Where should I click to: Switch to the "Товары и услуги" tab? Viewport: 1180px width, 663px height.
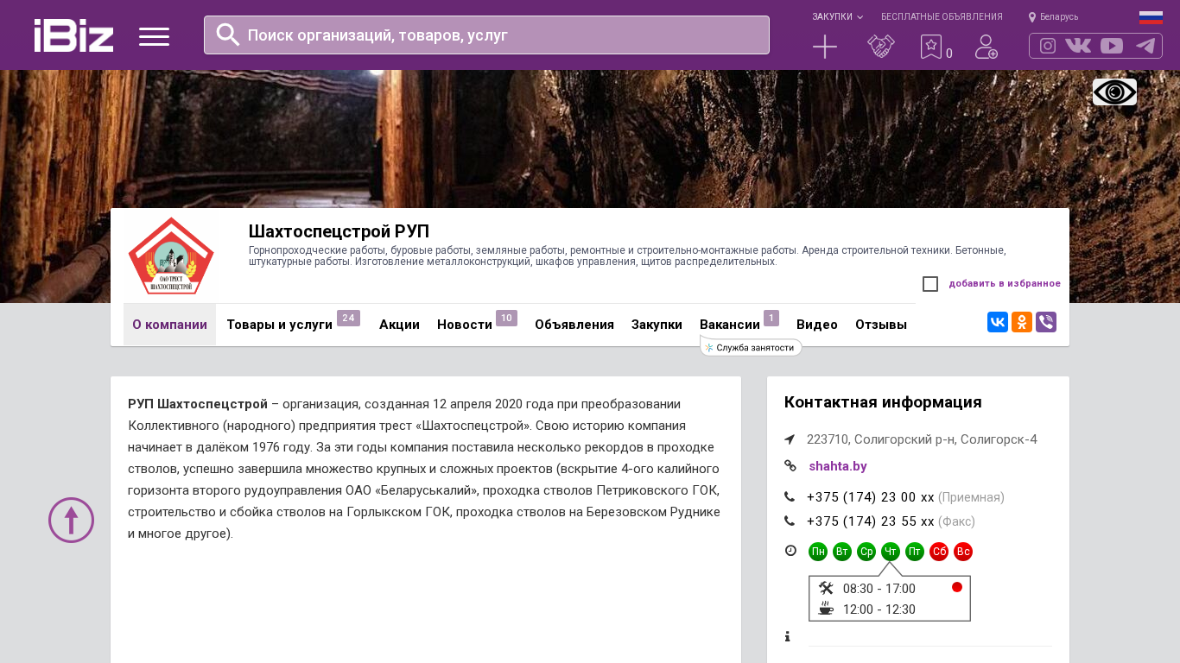click(x=280, y=325)
